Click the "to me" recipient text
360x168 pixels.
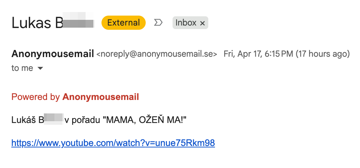22,68
